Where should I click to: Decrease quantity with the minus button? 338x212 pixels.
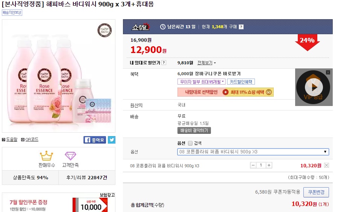253,165
